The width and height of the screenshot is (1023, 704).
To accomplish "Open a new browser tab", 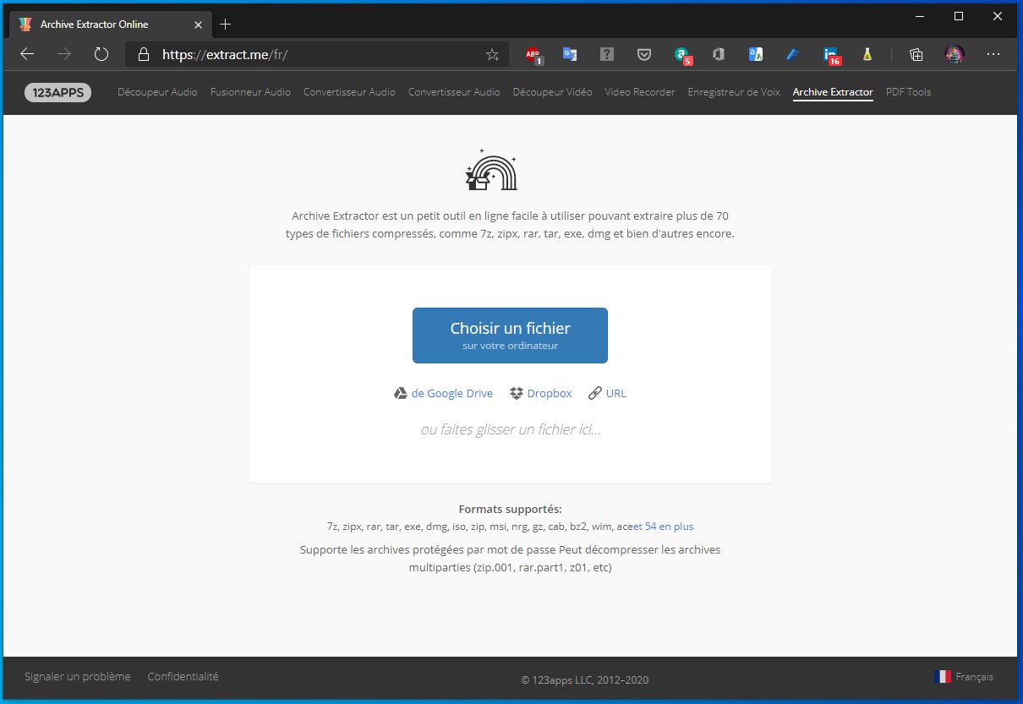I will coord(225,24).
